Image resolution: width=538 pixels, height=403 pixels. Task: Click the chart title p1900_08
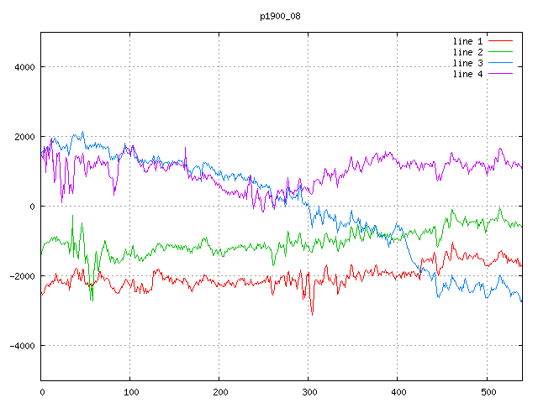[x=281, y=16]
